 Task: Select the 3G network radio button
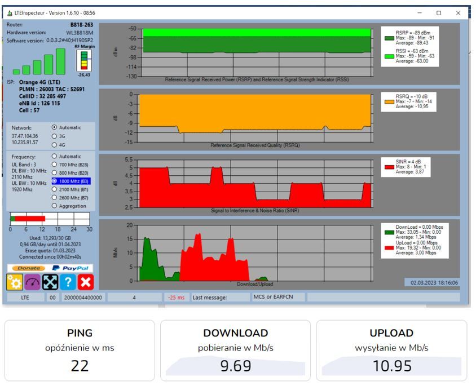pos(54,136)
